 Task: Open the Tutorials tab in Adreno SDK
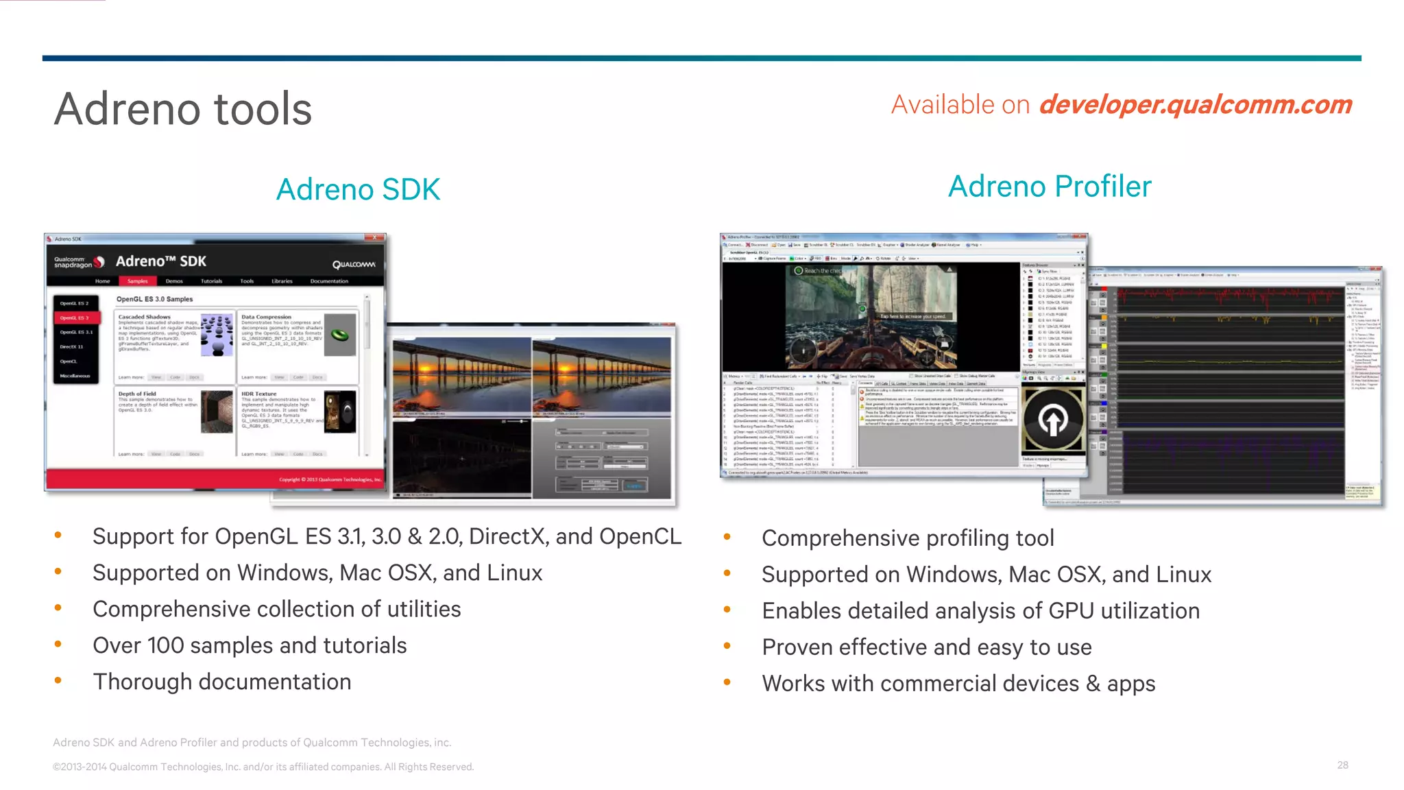tap(212, 281)
